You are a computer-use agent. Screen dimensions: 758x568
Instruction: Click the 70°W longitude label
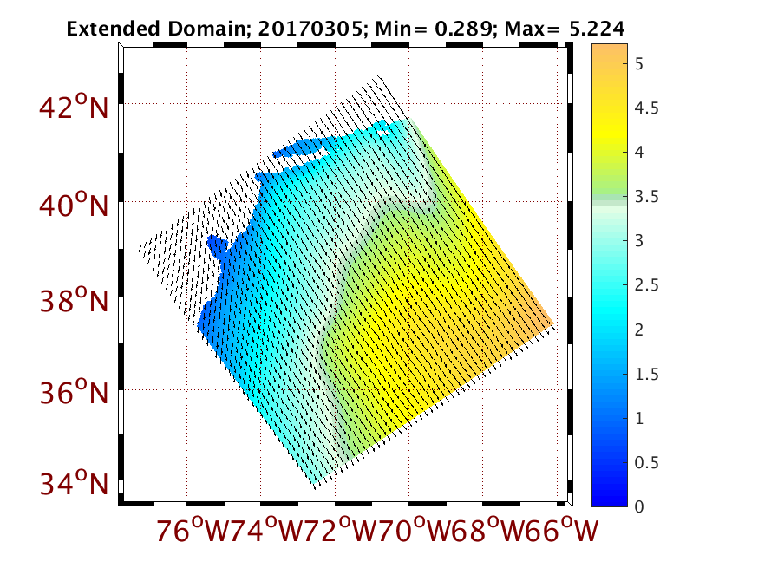(414, 530)
